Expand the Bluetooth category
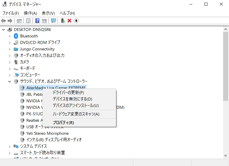Image resolution: width=229 pixels, height=166 pixels. click(10, 36)
